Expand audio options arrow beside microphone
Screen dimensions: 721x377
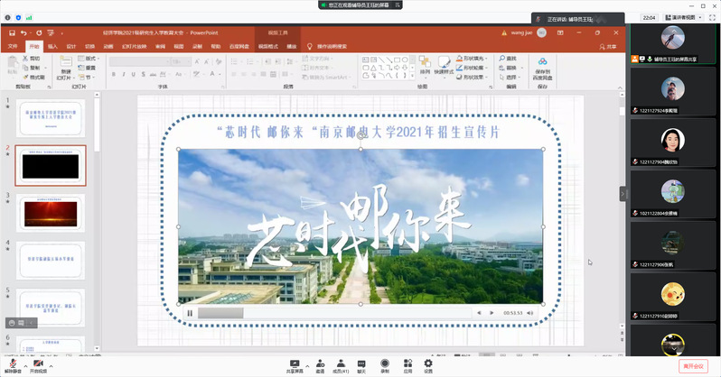[x=24, y=363]
